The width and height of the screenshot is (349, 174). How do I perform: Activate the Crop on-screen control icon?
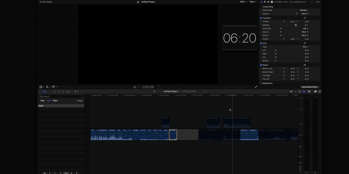coord(305,43)
